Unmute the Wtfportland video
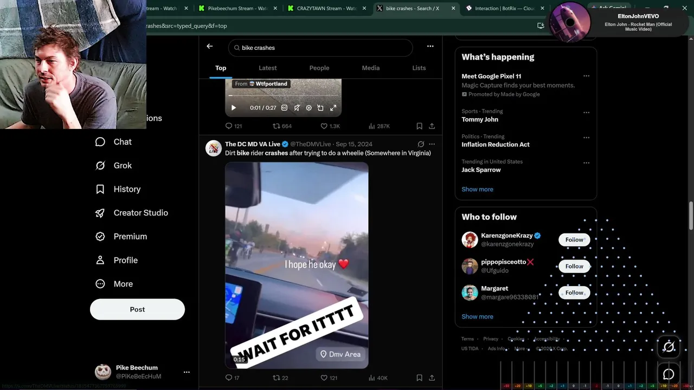Image resolution: width=694 pixels, height=390 pixels. click(x=297, y=108)
